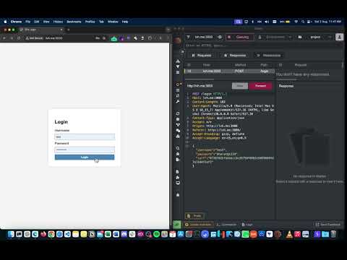Viewport: 347px width, 260px height.
Task: Open the Environment dropdown in Caido
Action: (275, 37)
